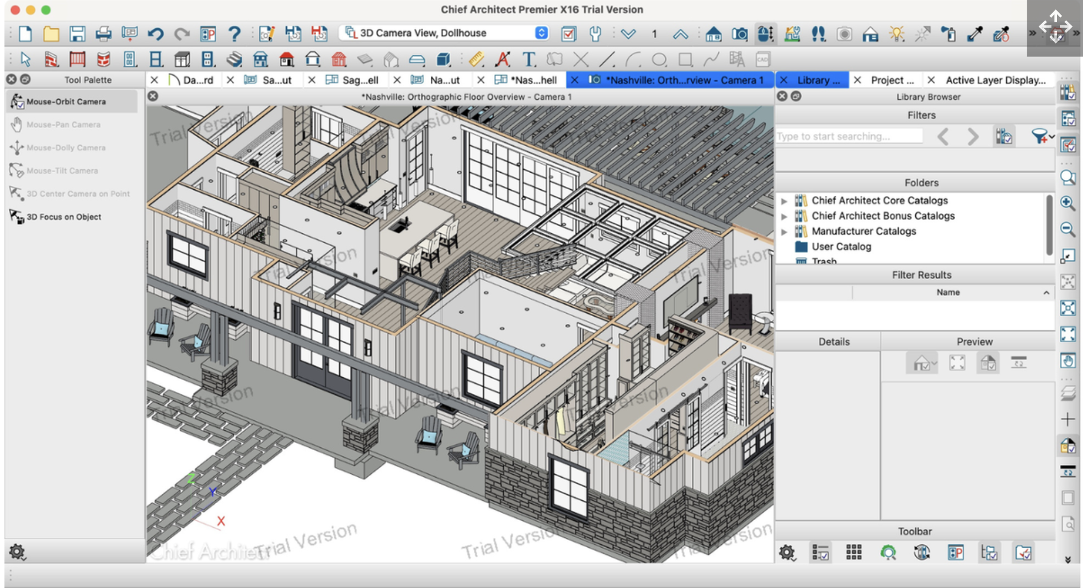Toggle the mouse-orbit icon in top toolbar

(x=765, y=34)
